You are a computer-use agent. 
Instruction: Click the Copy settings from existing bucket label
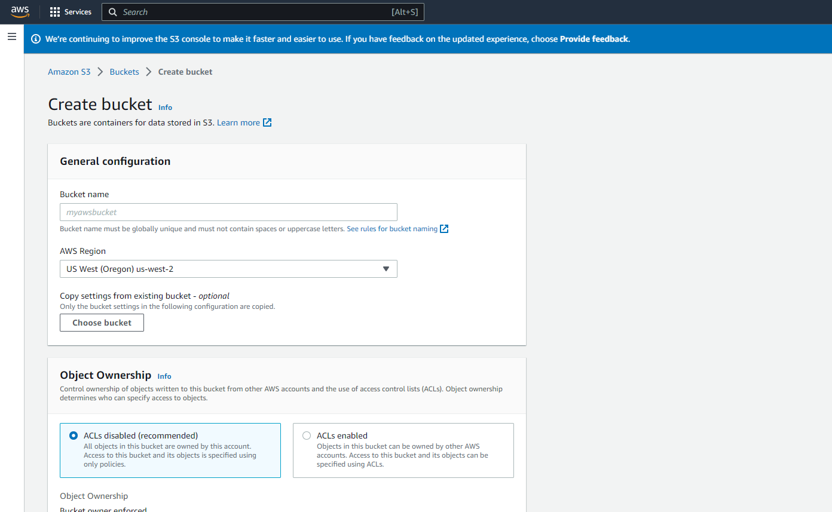click(145, 296)
